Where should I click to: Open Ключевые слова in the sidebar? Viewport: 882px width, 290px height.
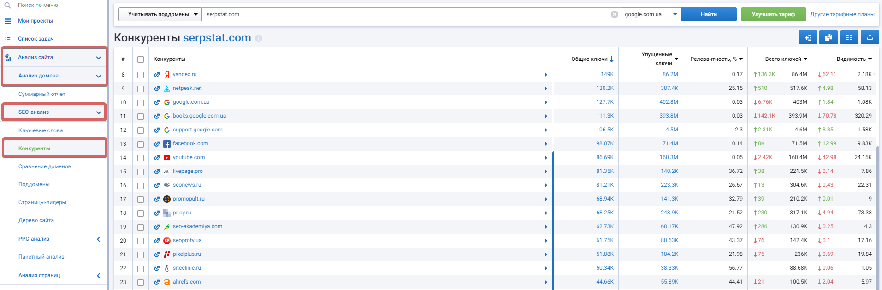41,130
